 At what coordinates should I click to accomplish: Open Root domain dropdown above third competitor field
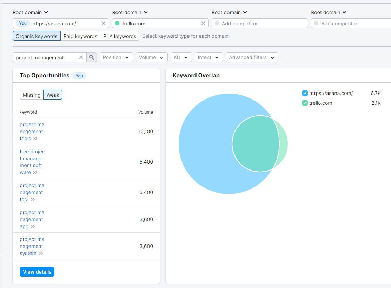click(229, 12)
